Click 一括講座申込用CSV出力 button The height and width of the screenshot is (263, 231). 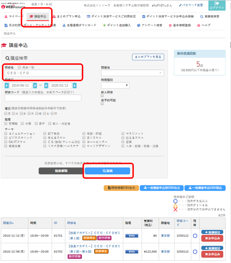[x=162, y=188]
